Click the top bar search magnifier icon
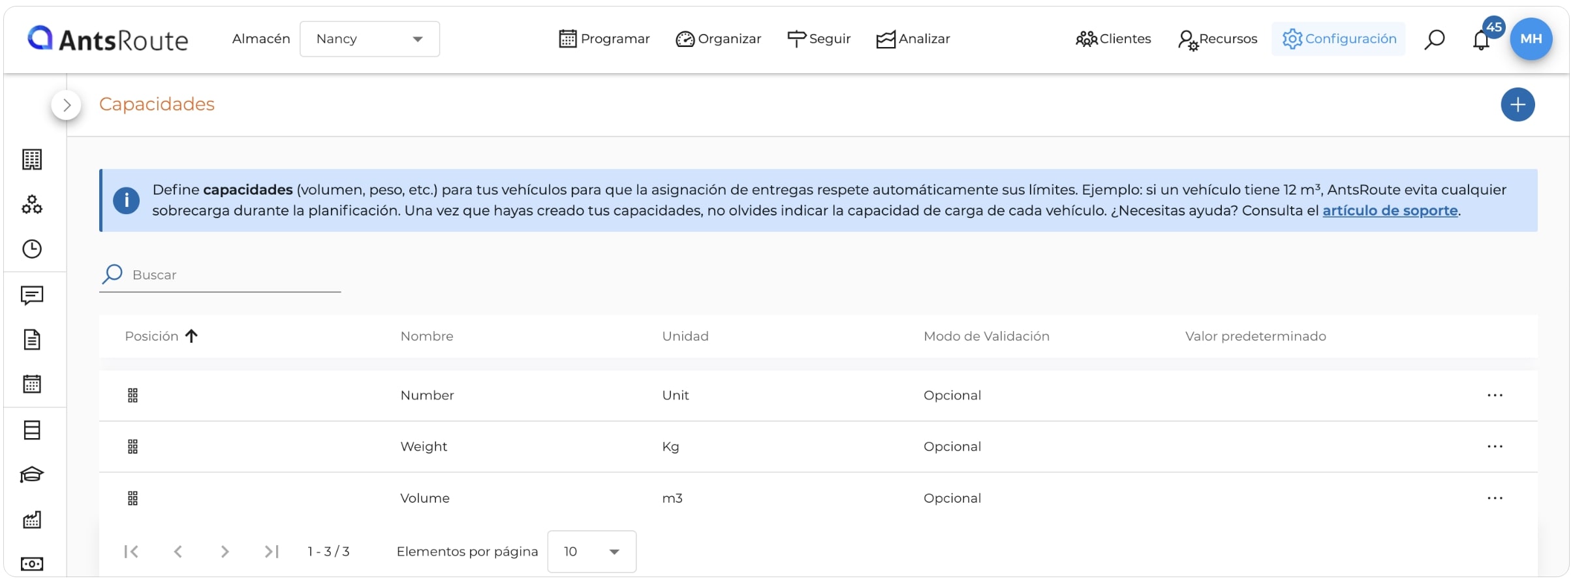 coord(1434,40)
